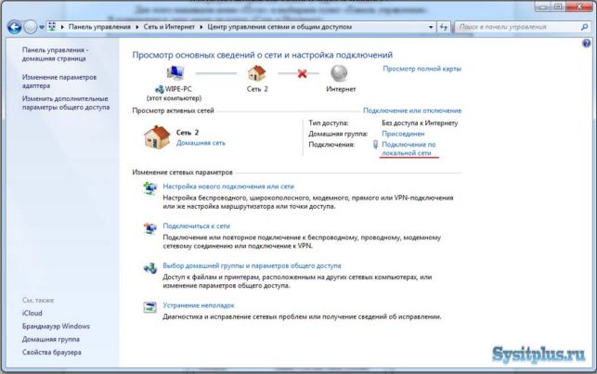This screenshot has width=597, height=374.
Task: Open 'Домашняя сеть' network type link
Action: [x=201, y=143]
